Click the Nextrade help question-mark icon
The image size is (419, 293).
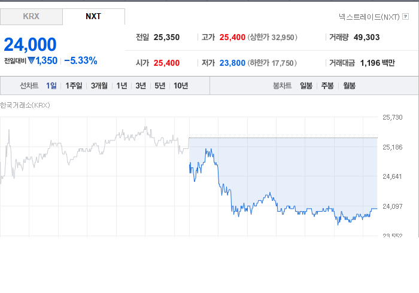click(405, 17)
